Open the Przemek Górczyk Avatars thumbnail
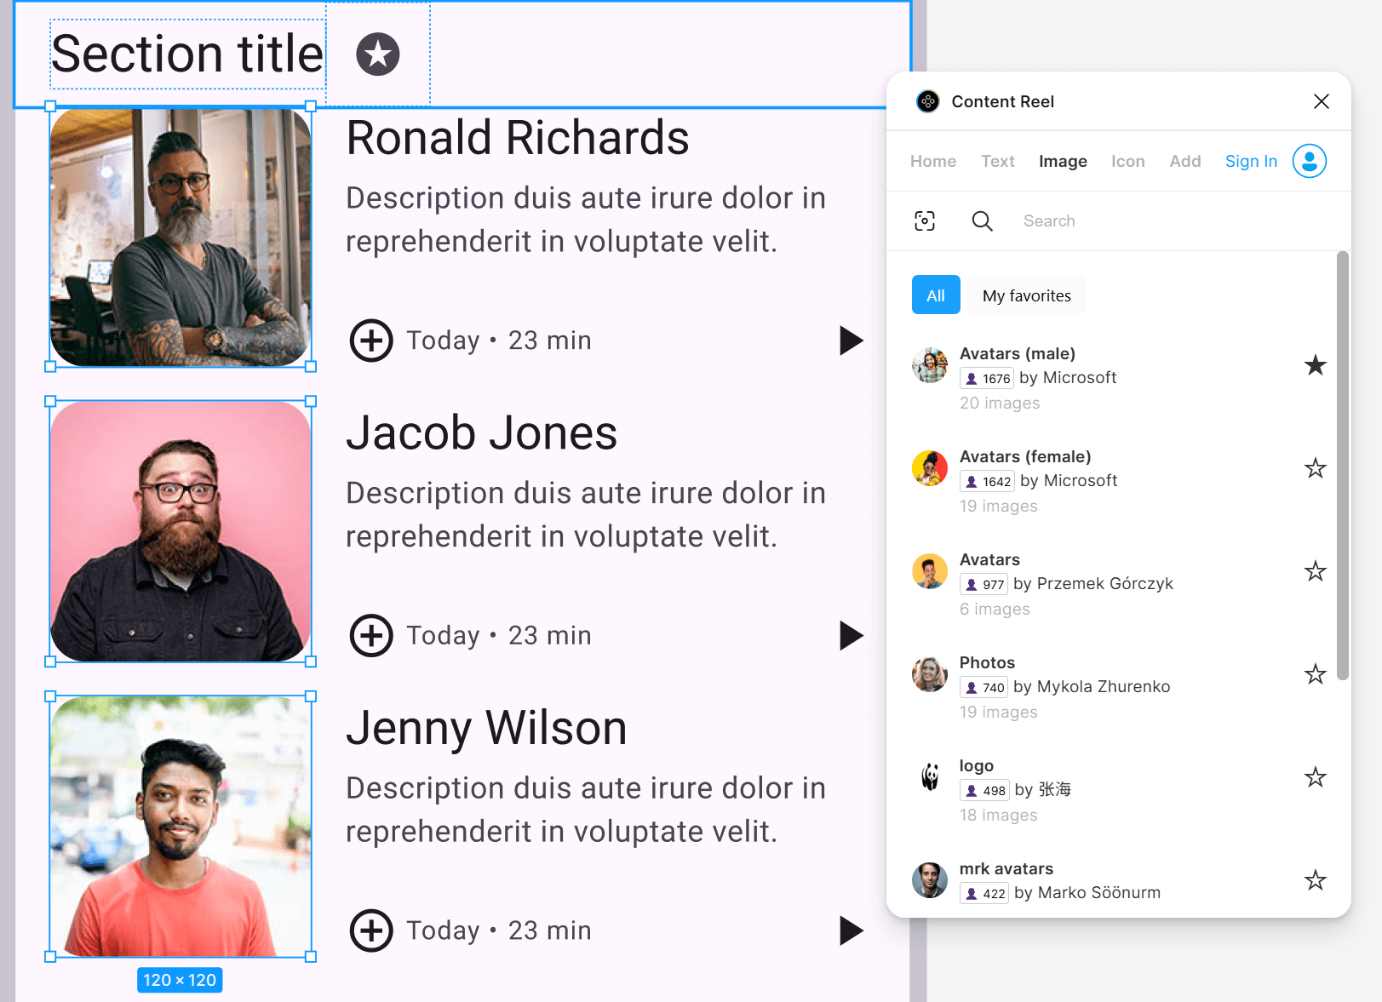 click(x=930, y=571)
